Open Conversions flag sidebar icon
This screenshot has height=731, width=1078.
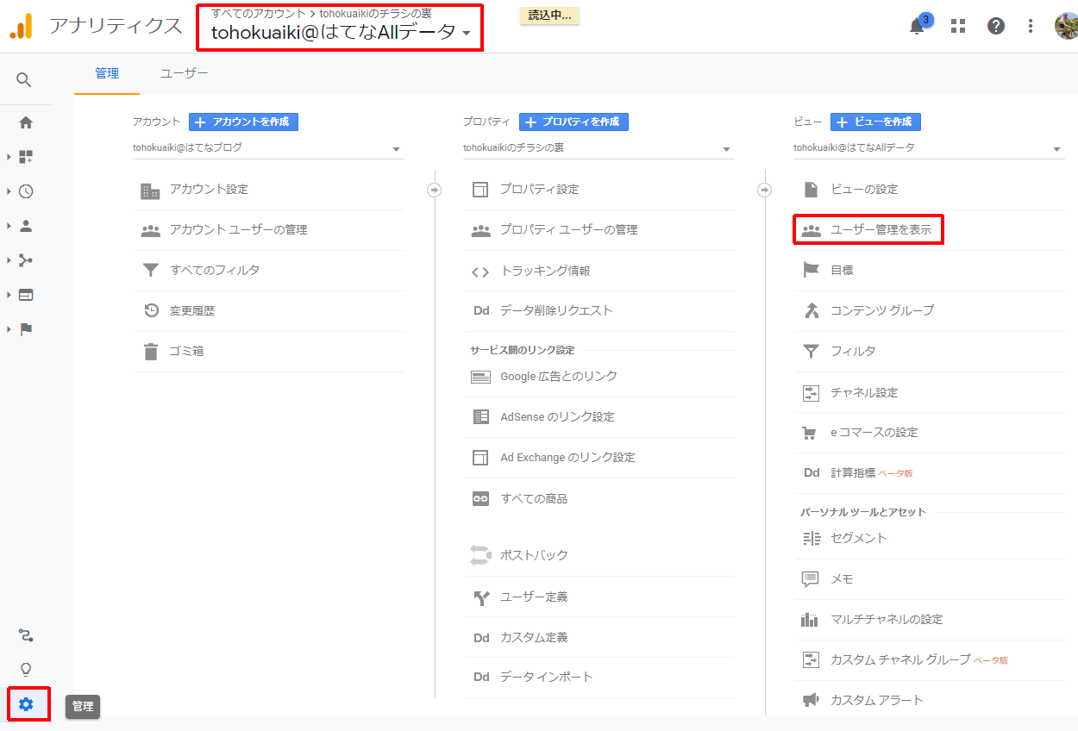click(26, 329)
